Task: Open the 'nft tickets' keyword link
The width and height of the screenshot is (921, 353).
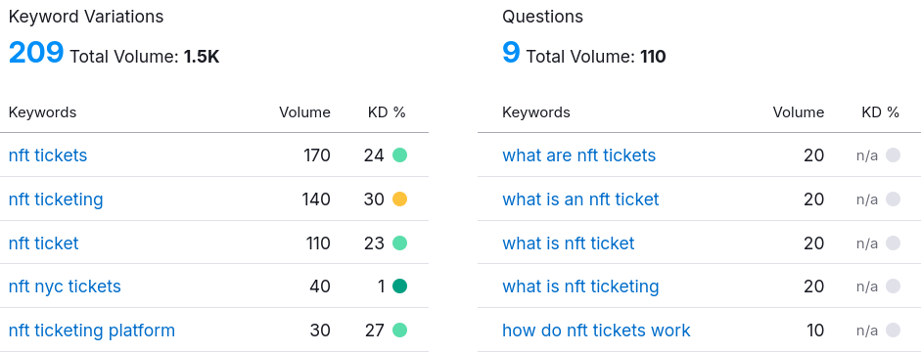Action: 48,155
